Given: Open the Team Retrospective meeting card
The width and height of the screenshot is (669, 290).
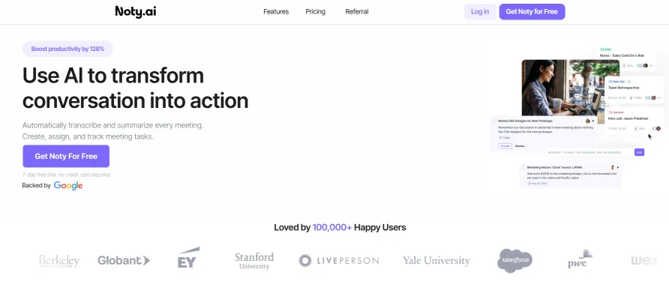Looking at the screenshot, I should (634, 91).
